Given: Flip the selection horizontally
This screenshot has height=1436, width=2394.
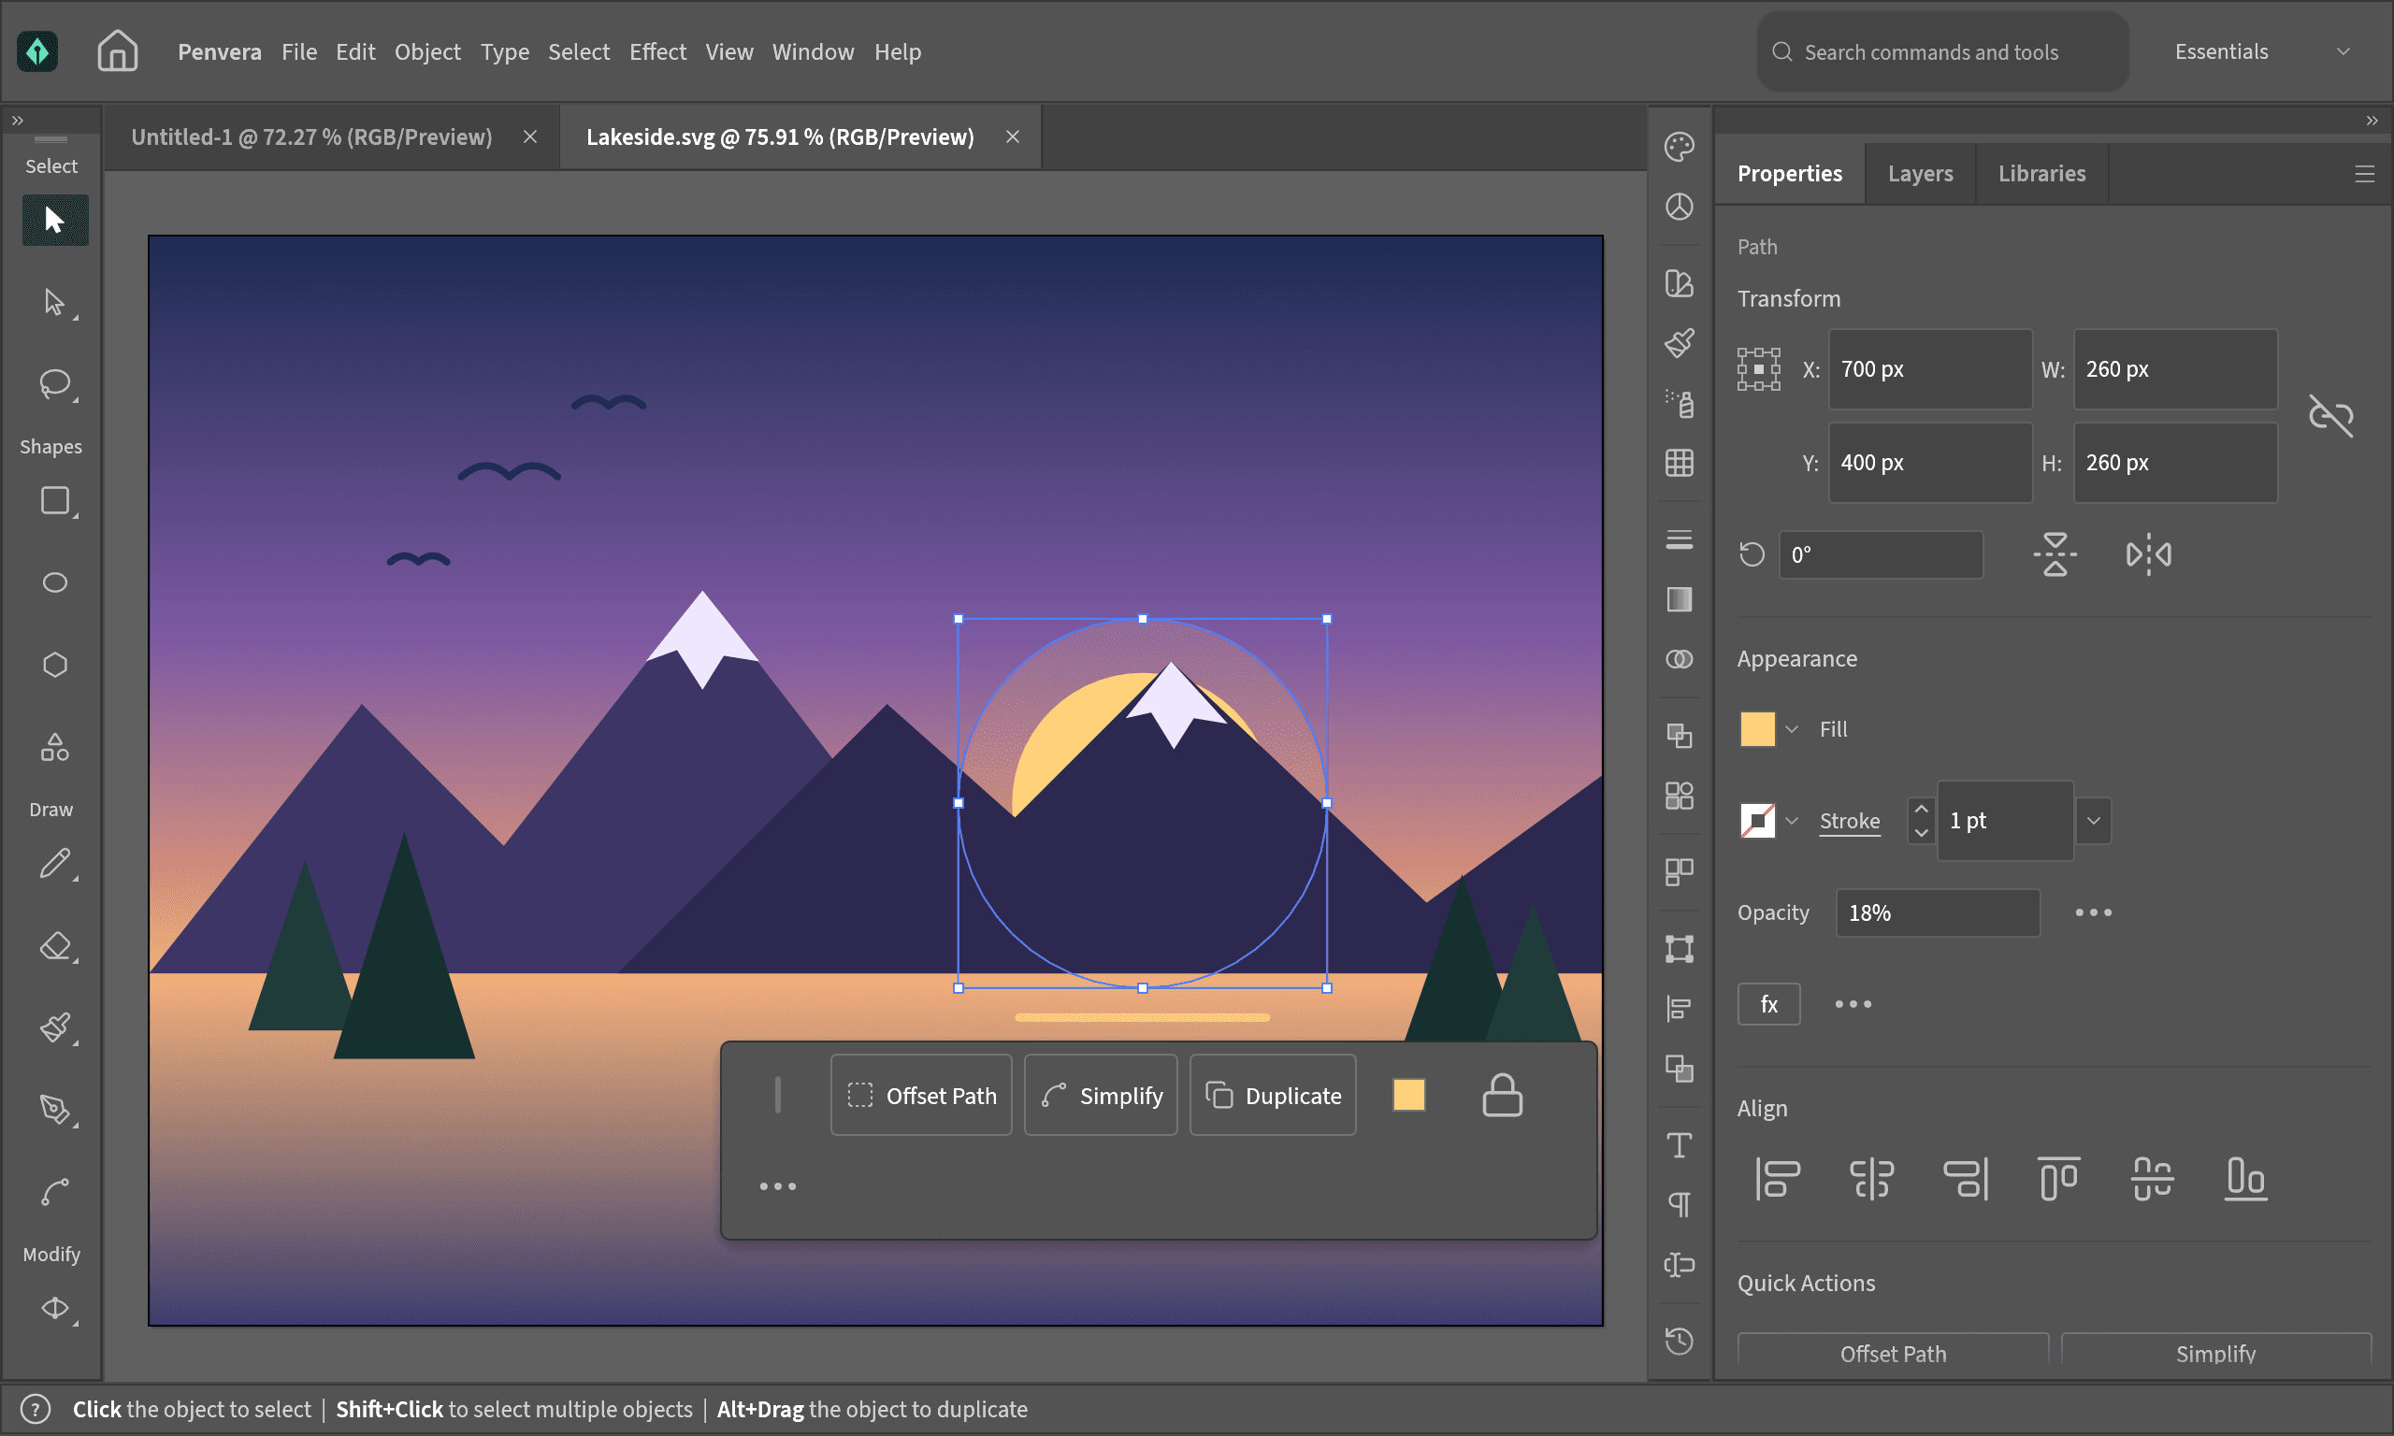Looking at the screenshot, I should [2148, 554].
